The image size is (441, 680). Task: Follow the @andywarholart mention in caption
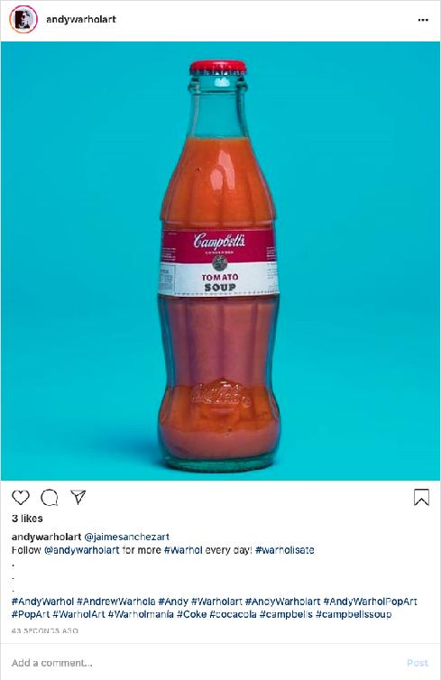coord(82,550)
